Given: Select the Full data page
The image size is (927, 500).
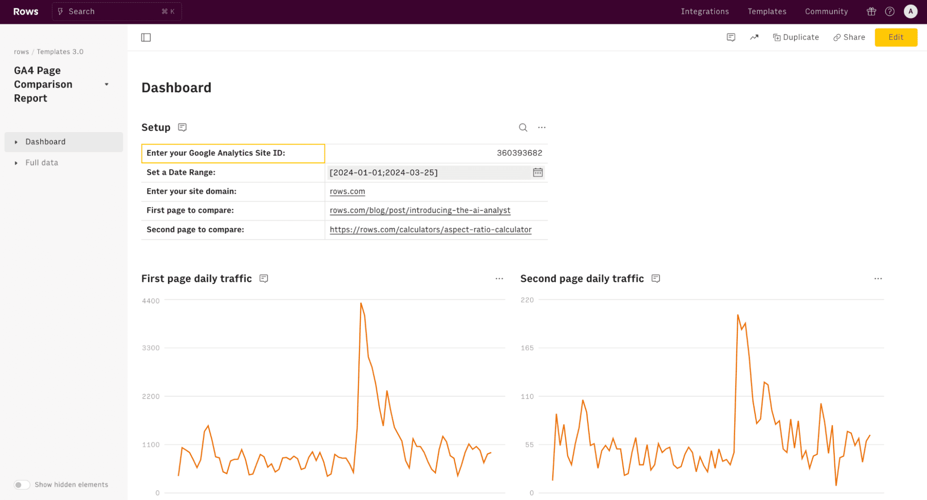Looking at the screenshot, I should point(64,163).
